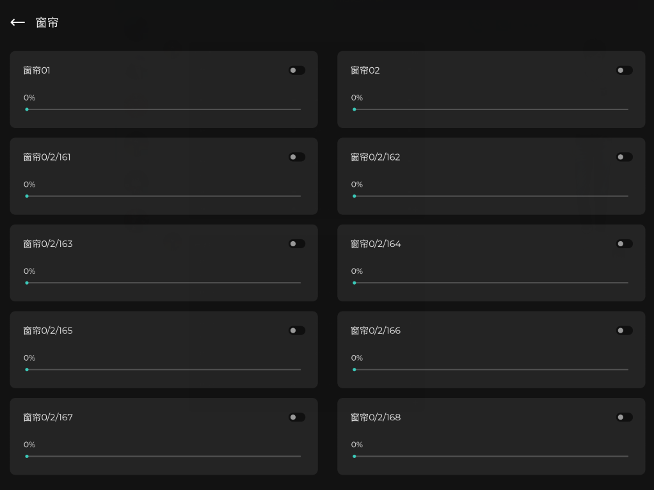
Task: Turn on the 窗帘0/2/161 switch
Action: point(296,157)
